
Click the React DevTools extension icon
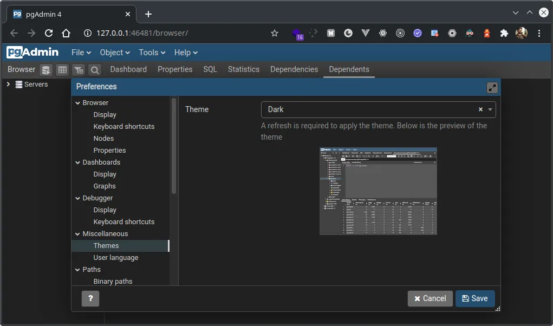tap(382, 33)
